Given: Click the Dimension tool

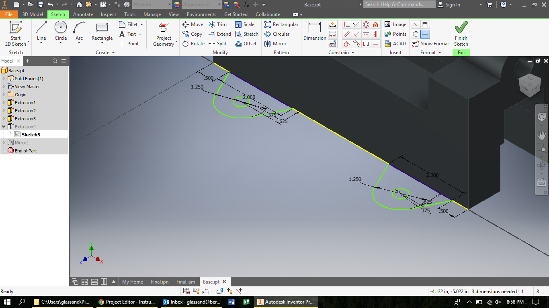Looking at the screenshot, I should point(315,31).
